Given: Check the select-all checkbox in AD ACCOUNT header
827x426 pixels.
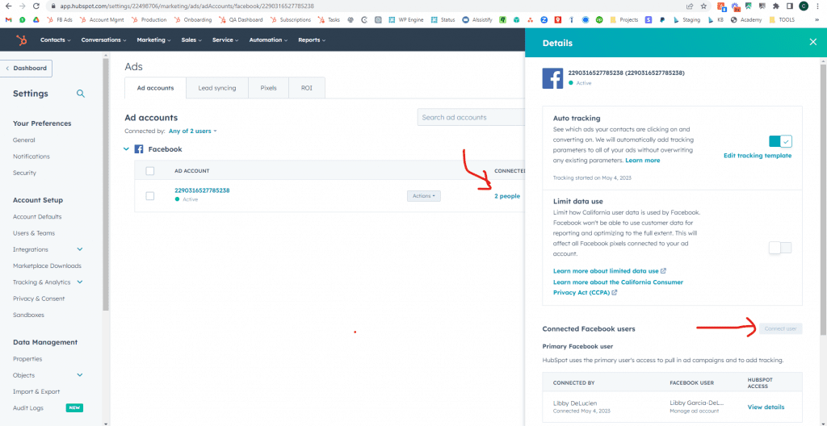Looking at the screenshot, I should [x=149, y=171].
